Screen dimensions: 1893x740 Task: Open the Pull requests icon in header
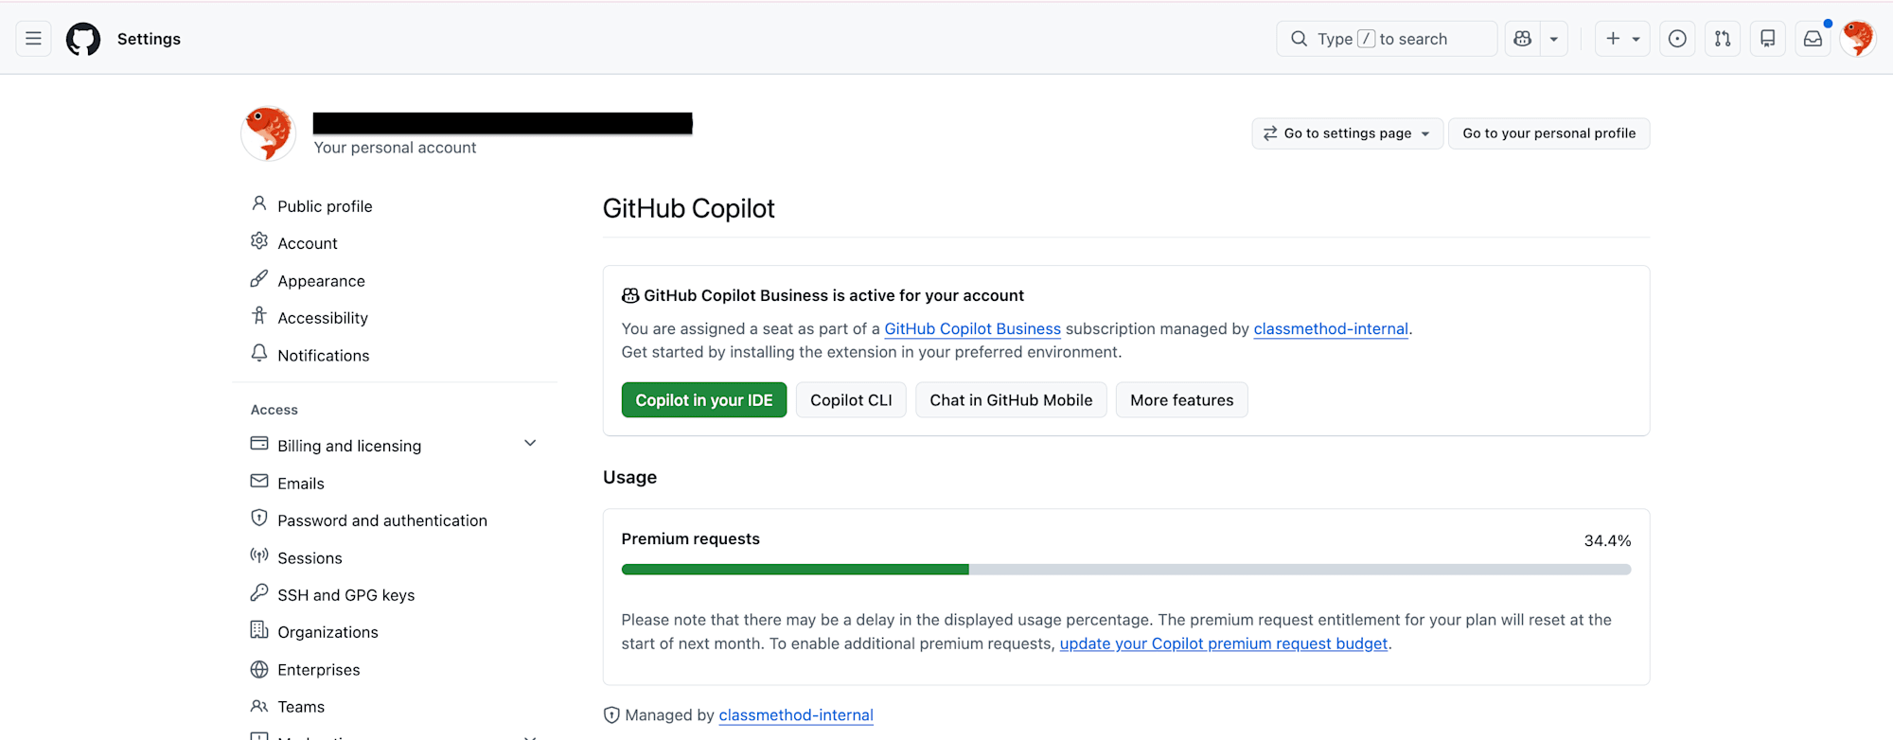[x=1723, y=39]
